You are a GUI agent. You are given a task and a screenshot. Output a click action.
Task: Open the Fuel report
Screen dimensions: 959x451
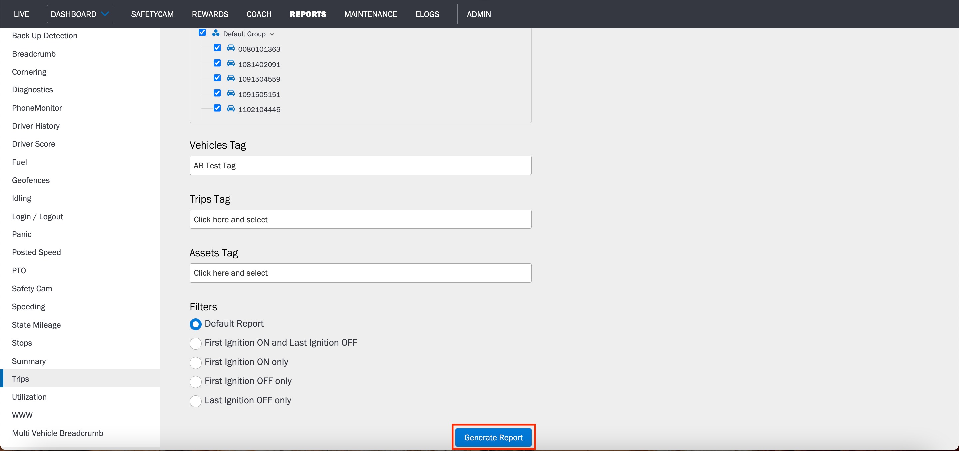point(19,163)
